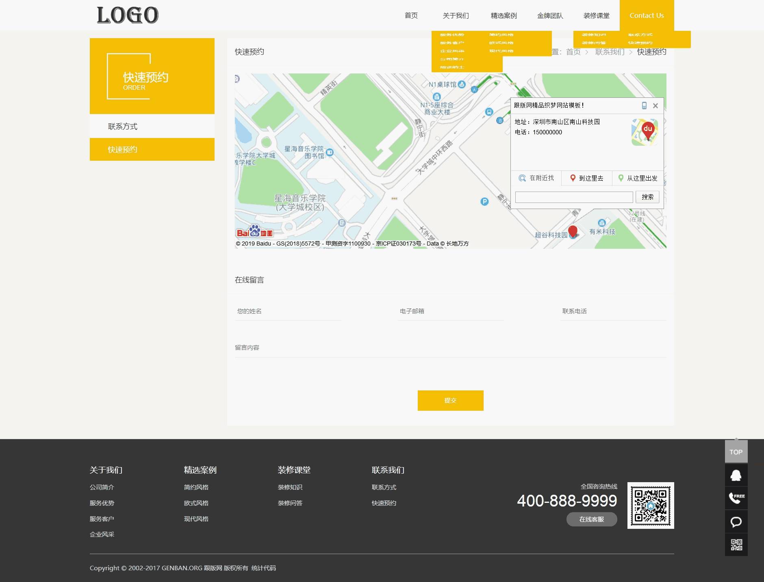Open 服务客户 link in footer
Image resolution: width=764 pixels, height=582 pixels.
(x=102, y=519)
